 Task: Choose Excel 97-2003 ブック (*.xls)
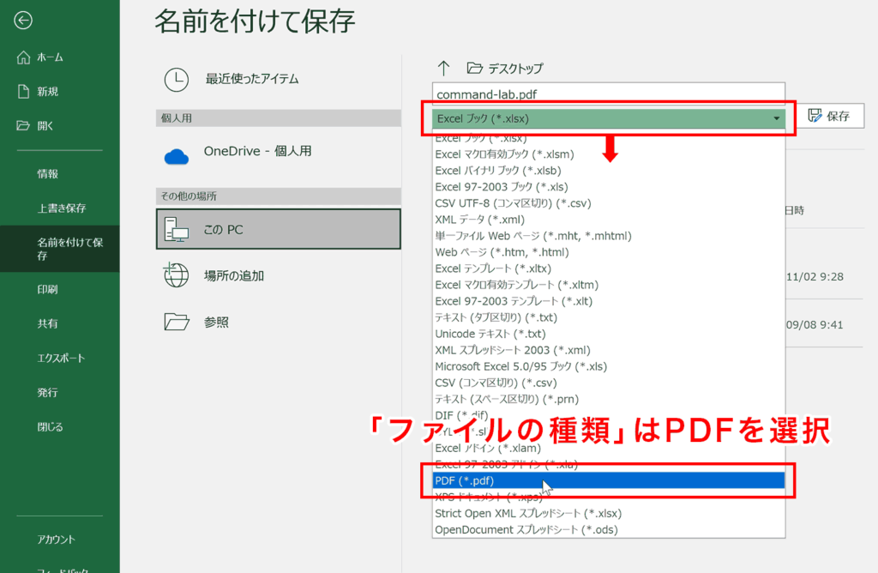click(x=609, y=186)
